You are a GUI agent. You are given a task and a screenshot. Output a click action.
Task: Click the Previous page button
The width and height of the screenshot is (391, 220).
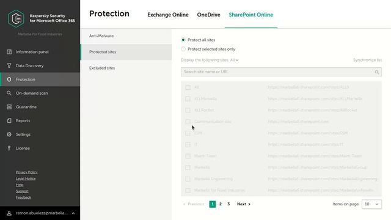click(x=194, y=204)
